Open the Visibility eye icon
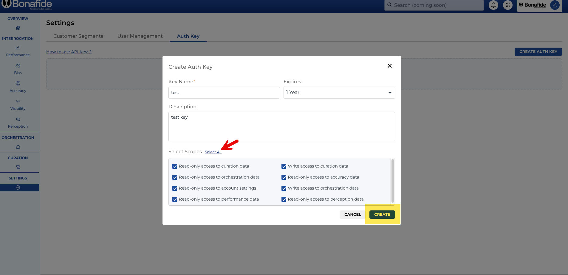 click(18, 101)
